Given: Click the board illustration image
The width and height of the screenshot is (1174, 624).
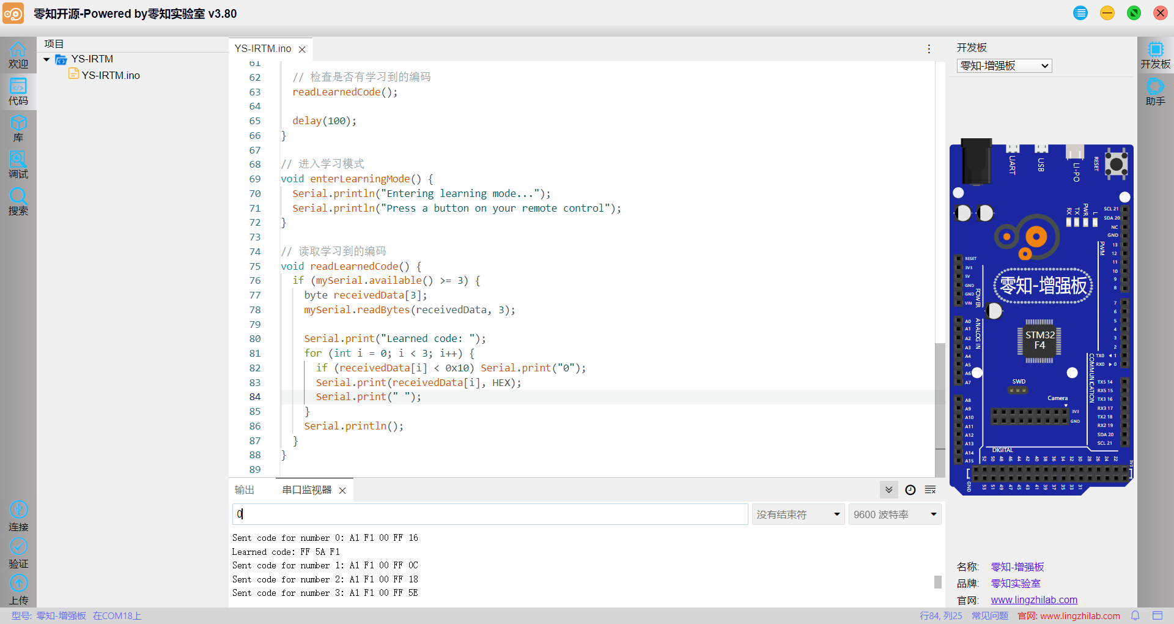Looking at the screenshot, I should tap(1041, 316).
